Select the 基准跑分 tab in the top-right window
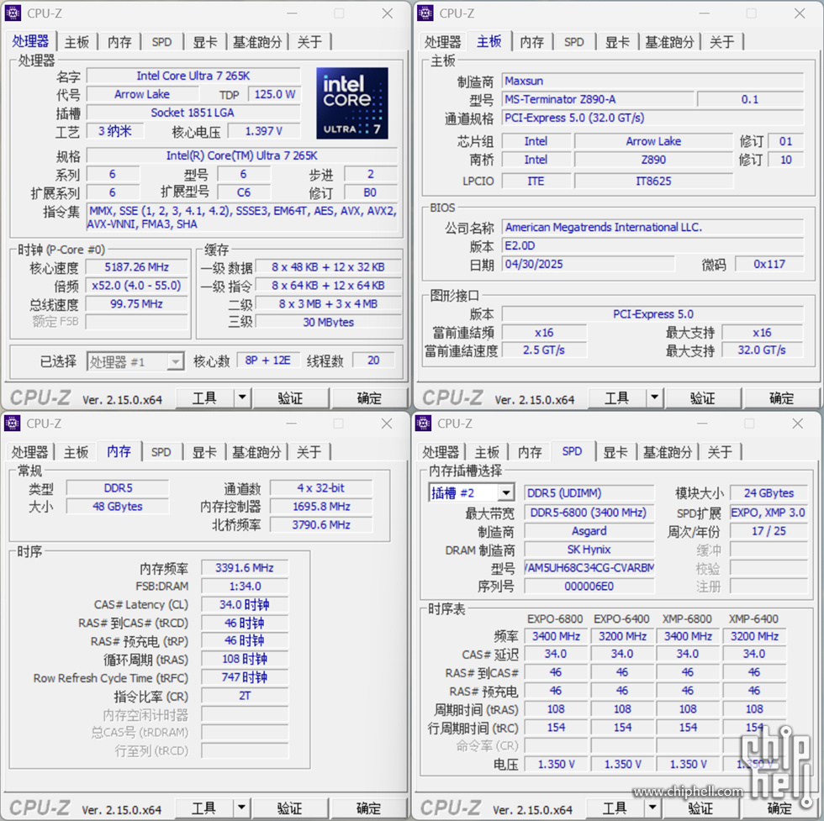The height and width of the screenshot is (821, 824). pos(669,42)
